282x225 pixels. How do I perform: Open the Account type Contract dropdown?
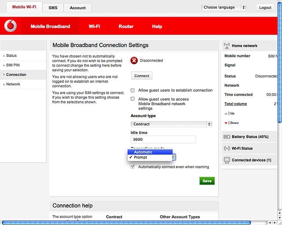(171, 124)
